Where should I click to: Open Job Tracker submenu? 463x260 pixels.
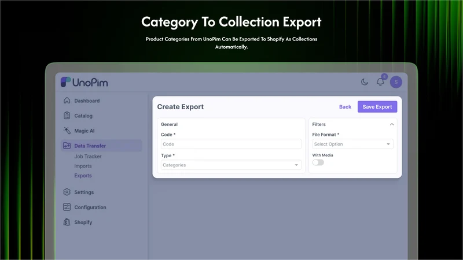pyautogui.click(x=88, y=157)
